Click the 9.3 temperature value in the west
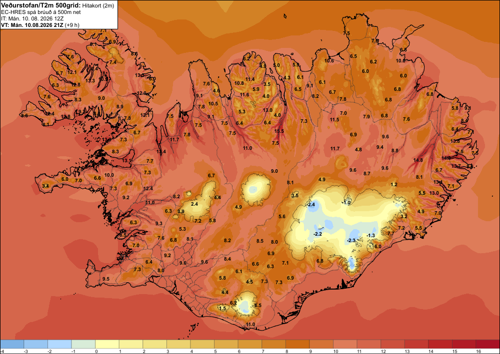 pos(159,224)
